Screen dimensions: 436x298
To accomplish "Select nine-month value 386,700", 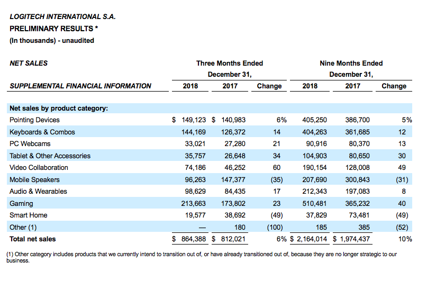I will (358, 120).
